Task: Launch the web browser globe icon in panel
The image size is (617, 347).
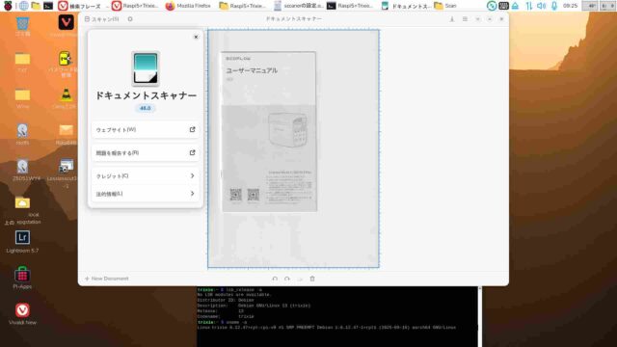Action: click(23, 6)
